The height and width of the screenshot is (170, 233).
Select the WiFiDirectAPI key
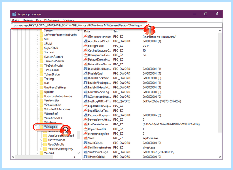(53, 118)
